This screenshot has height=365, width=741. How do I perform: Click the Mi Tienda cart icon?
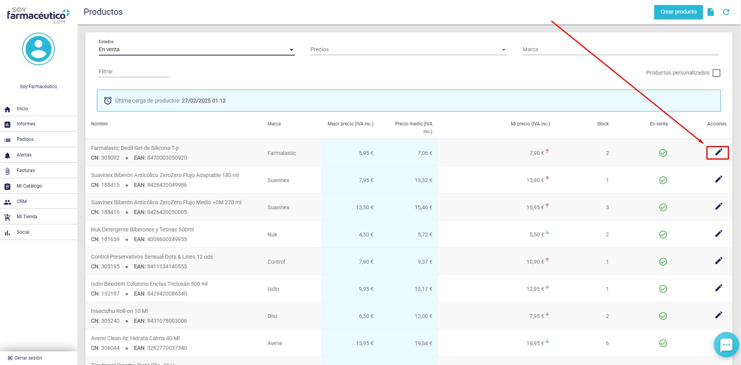point(7,217)
